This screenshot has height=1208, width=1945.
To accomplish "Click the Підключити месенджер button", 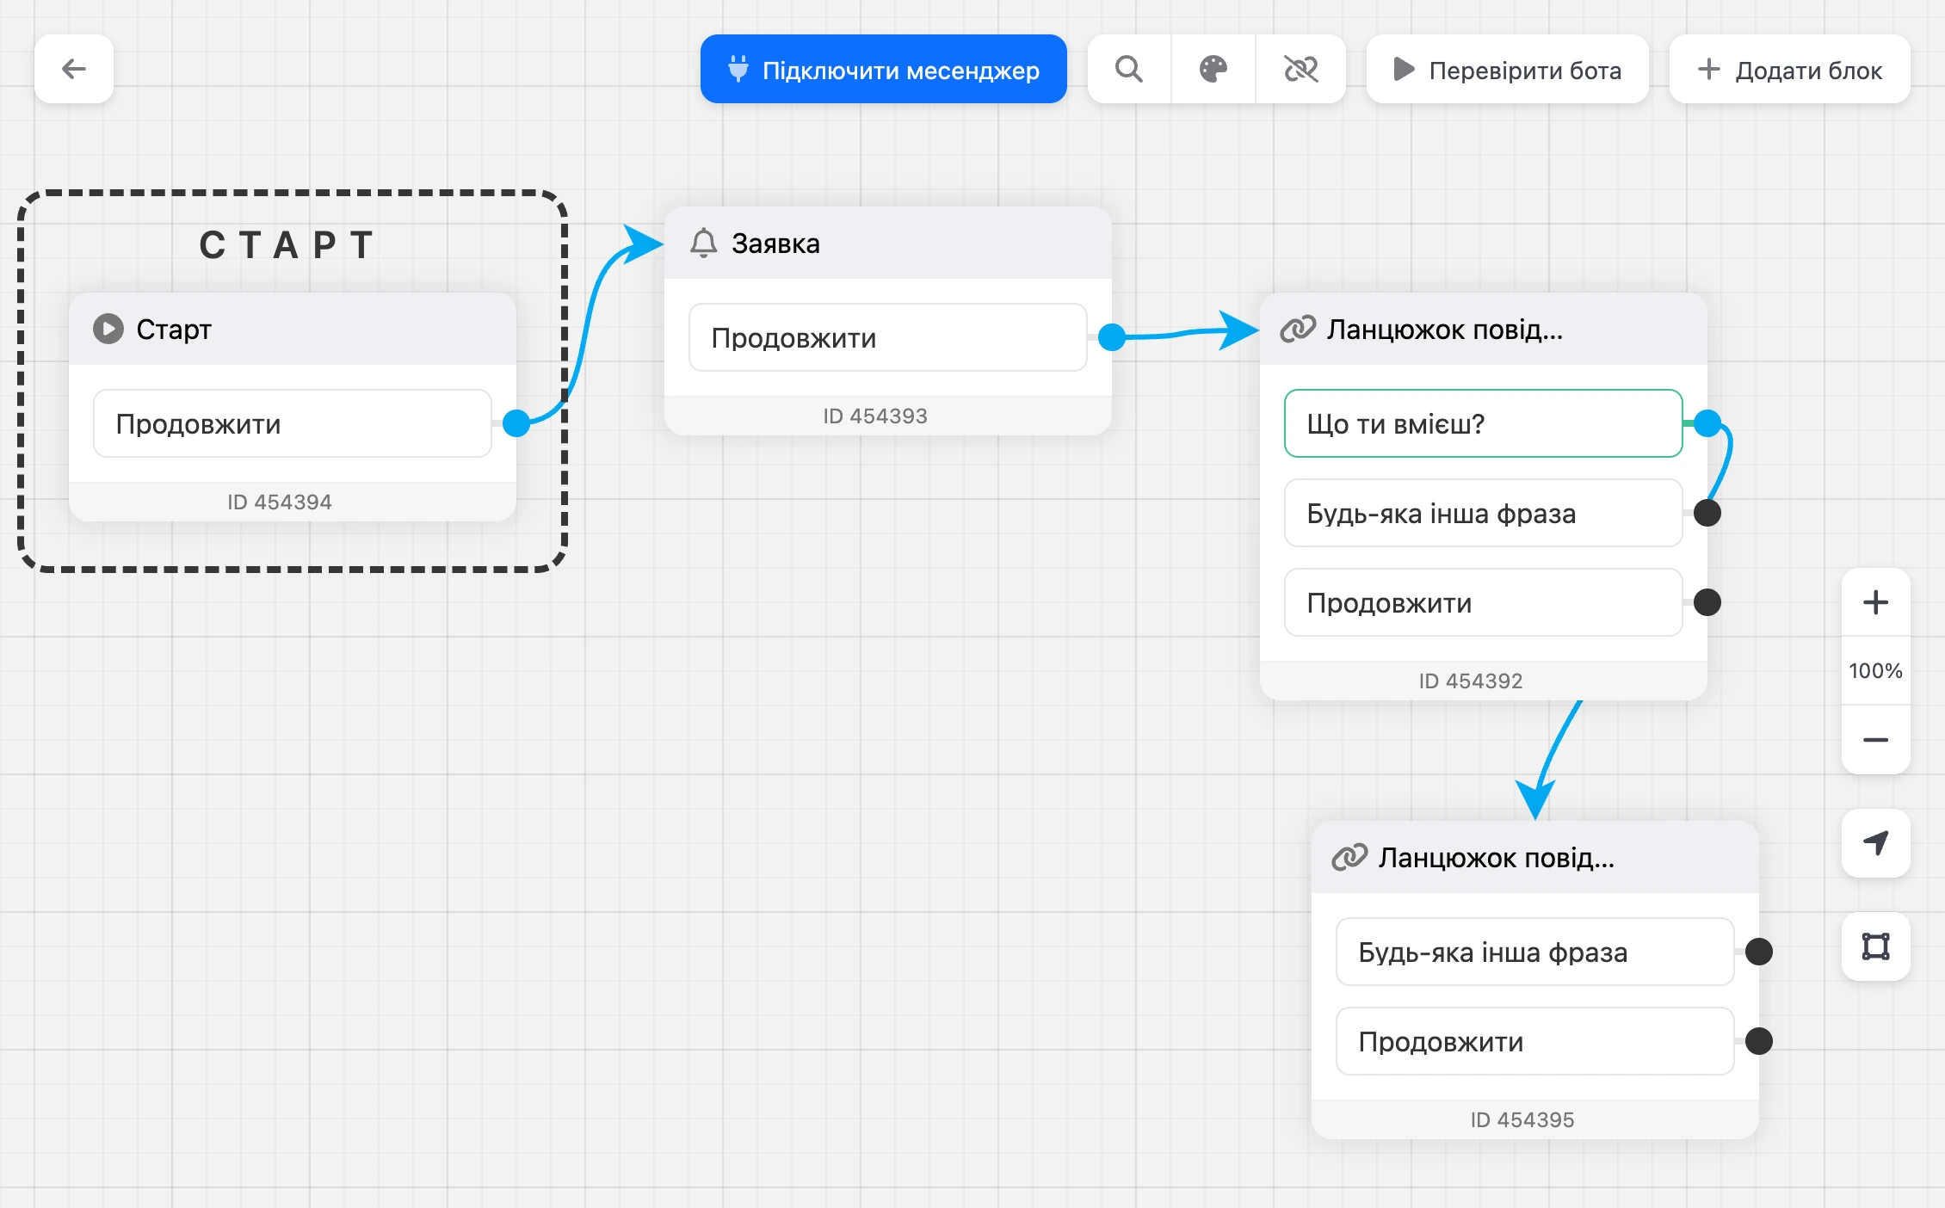I will pos(884,69).
